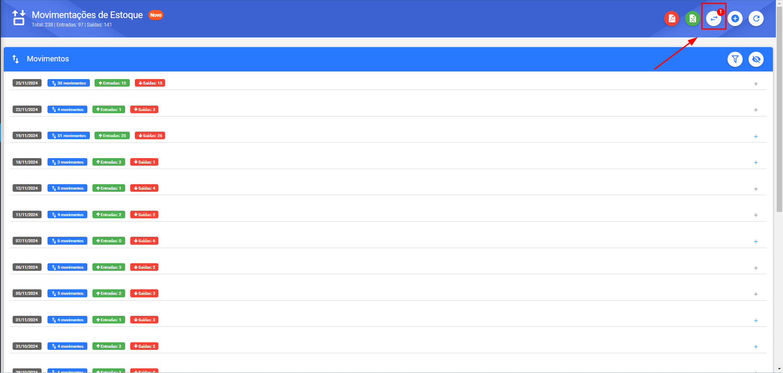
Task: Click the Saídas: 6 red badge
Action: tap(144, 241)
